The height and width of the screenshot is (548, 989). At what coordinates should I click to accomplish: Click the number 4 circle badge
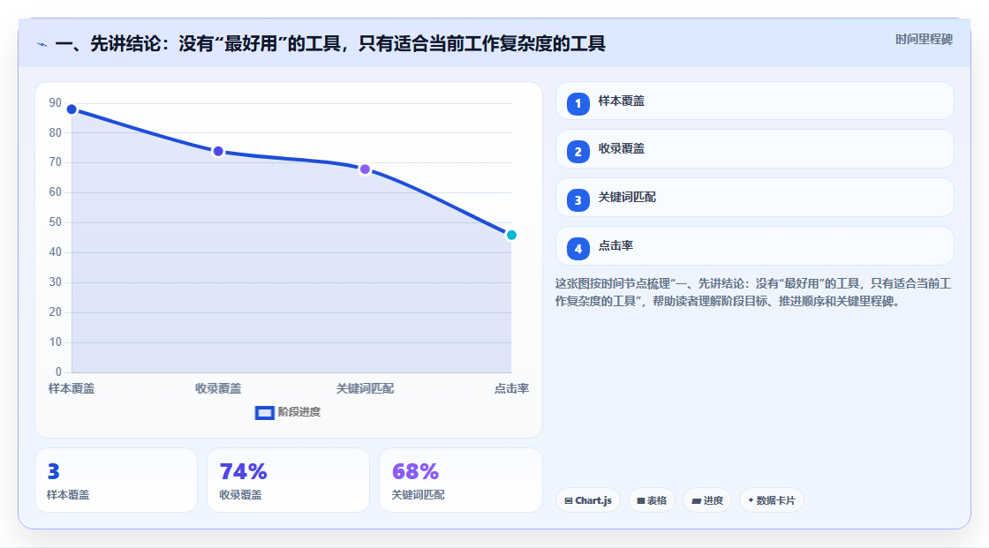click(578, 249)
